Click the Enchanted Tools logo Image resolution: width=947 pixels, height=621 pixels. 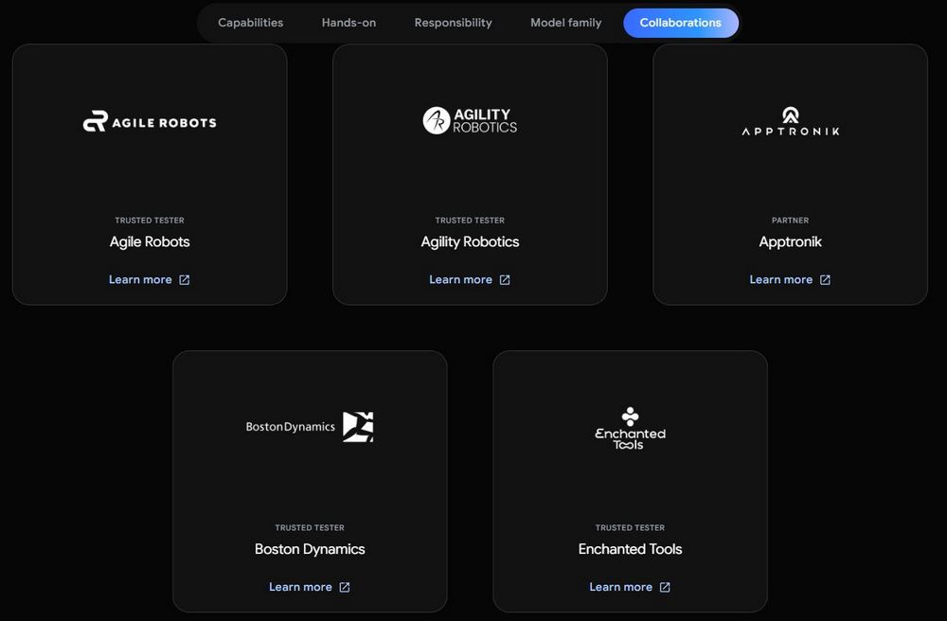coord(630,428)
